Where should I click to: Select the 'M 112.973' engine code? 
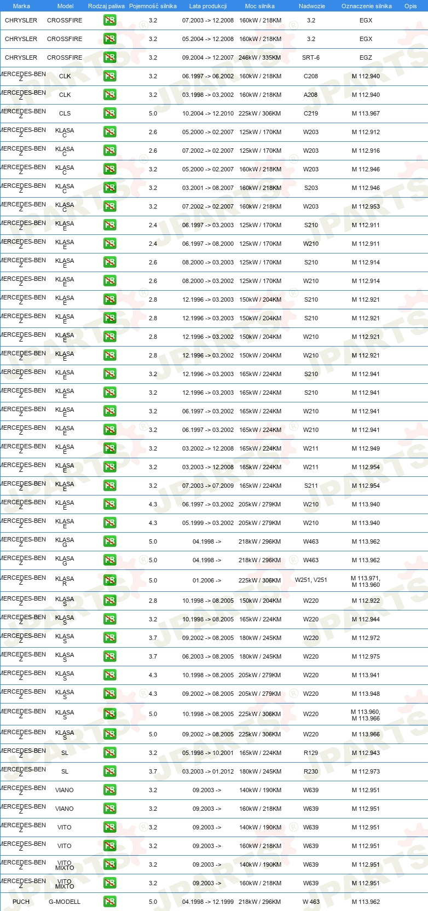(366, 771)
